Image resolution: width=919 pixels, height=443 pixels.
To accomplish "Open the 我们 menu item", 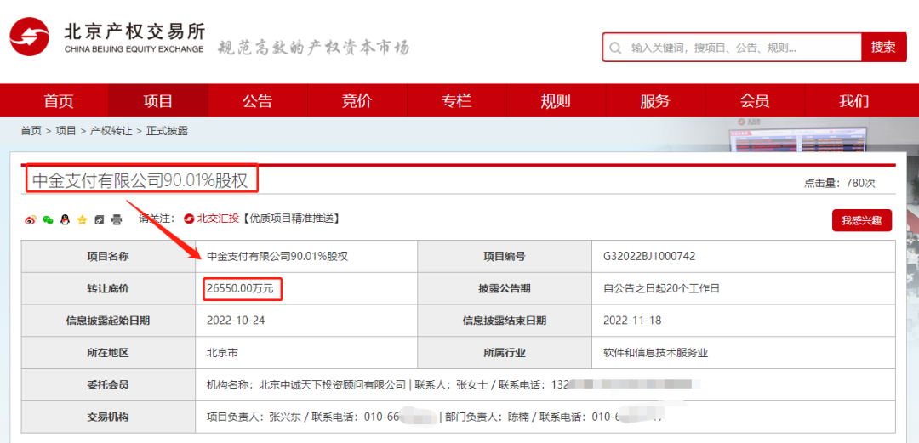I will pyautogui.click(x=854, y=101).
